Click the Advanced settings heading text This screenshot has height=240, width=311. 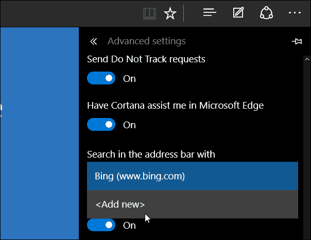click(x=147, y=41)
